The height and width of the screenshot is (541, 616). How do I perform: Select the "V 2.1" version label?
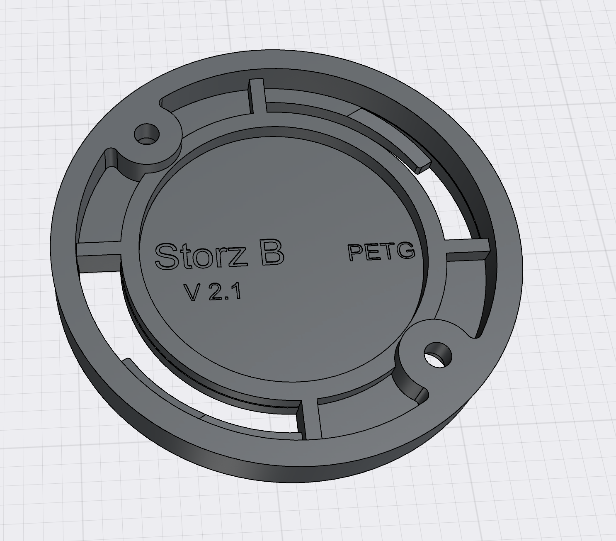tap(213, 292)
